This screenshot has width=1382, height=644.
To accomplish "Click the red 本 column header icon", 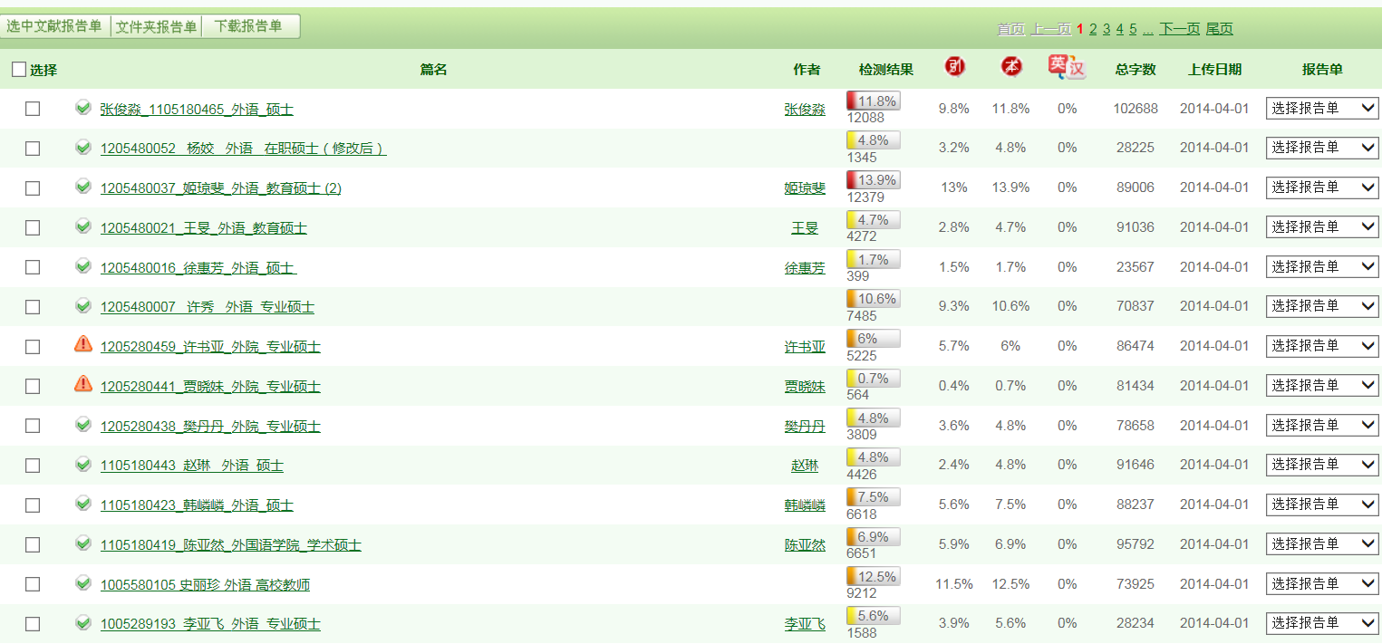I will coord(1010,67).
